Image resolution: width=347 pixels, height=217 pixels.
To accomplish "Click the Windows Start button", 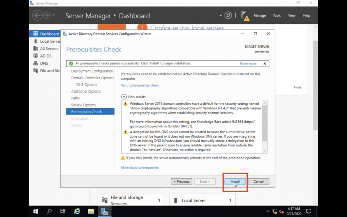I will [36, 211].
